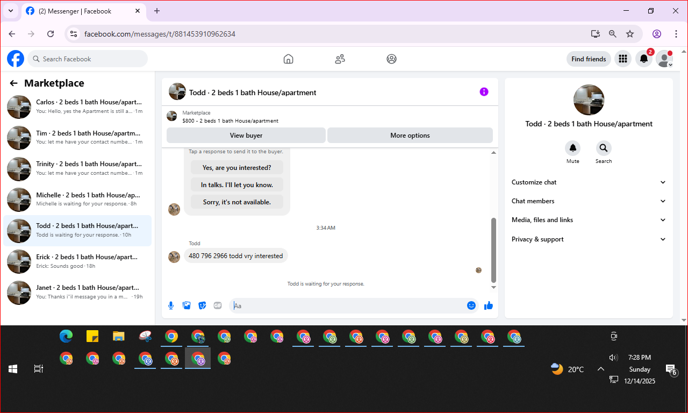Show hidden icons in the system tray
The height and width of the screenshot is (413, 688).
tap(601, 369)
